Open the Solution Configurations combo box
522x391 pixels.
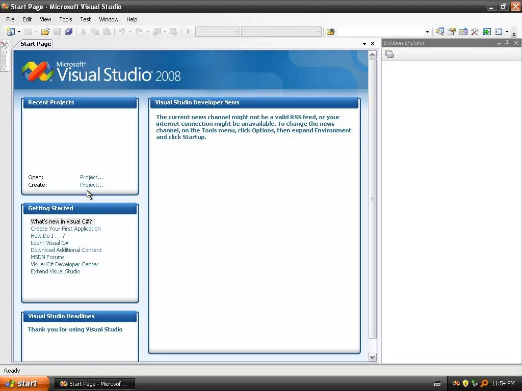tap(217, 32)
